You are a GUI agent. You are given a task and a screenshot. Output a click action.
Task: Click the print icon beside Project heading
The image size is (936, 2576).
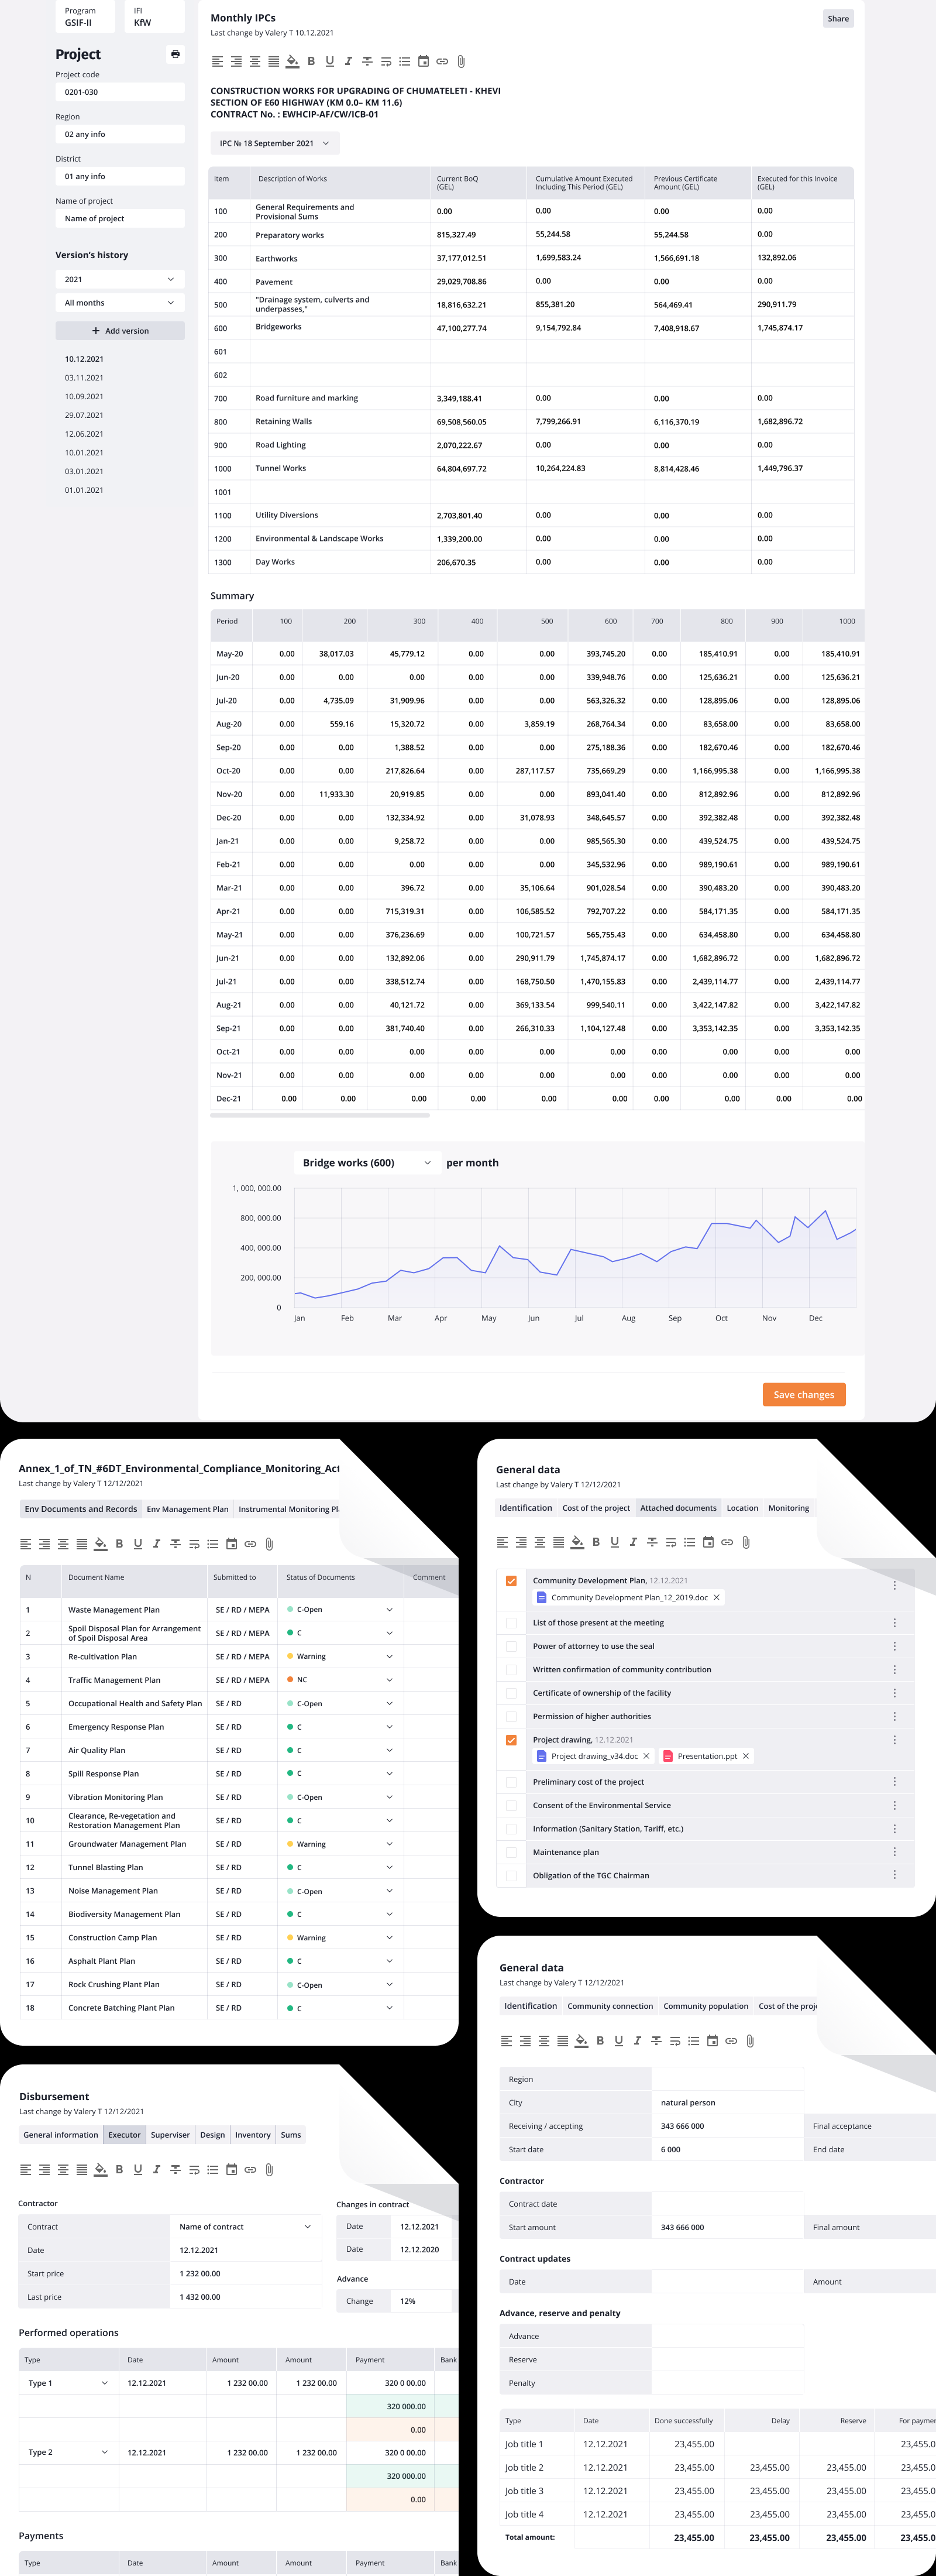click(176, 54)
